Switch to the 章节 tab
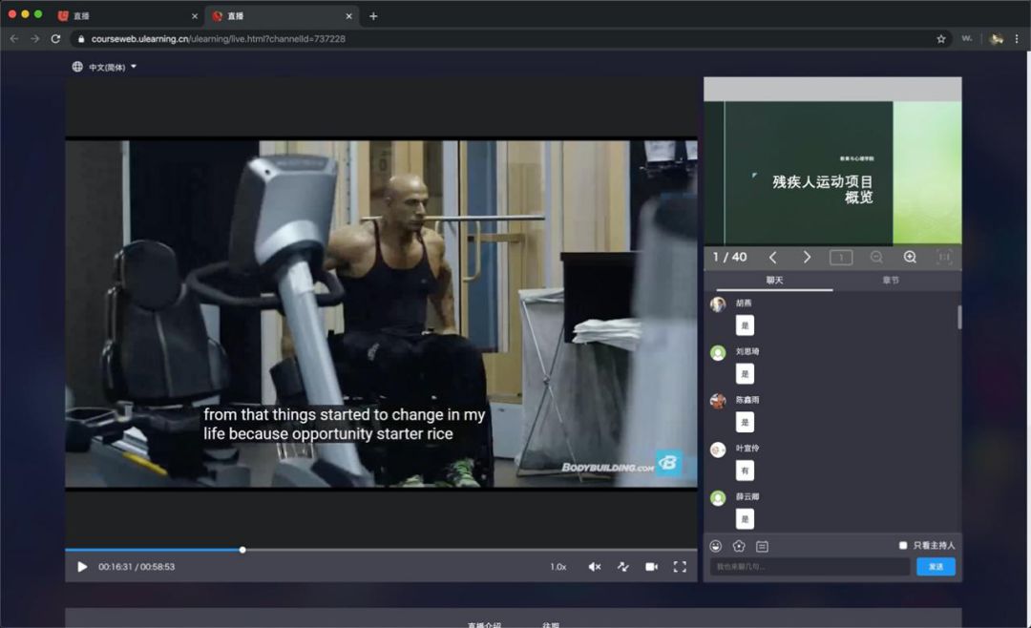The image size is (1031, 628). click(x=891, y=281)
